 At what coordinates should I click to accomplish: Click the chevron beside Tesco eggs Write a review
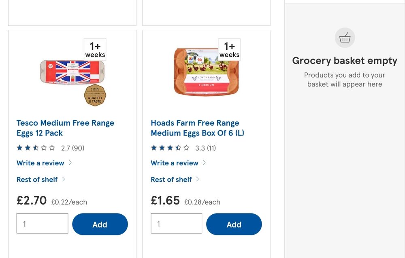click(x=70, y=163)
